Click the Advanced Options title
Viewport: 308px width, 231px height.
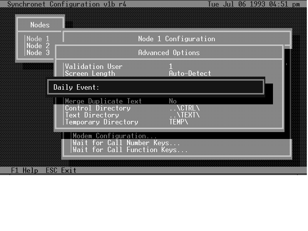point(169,53)
